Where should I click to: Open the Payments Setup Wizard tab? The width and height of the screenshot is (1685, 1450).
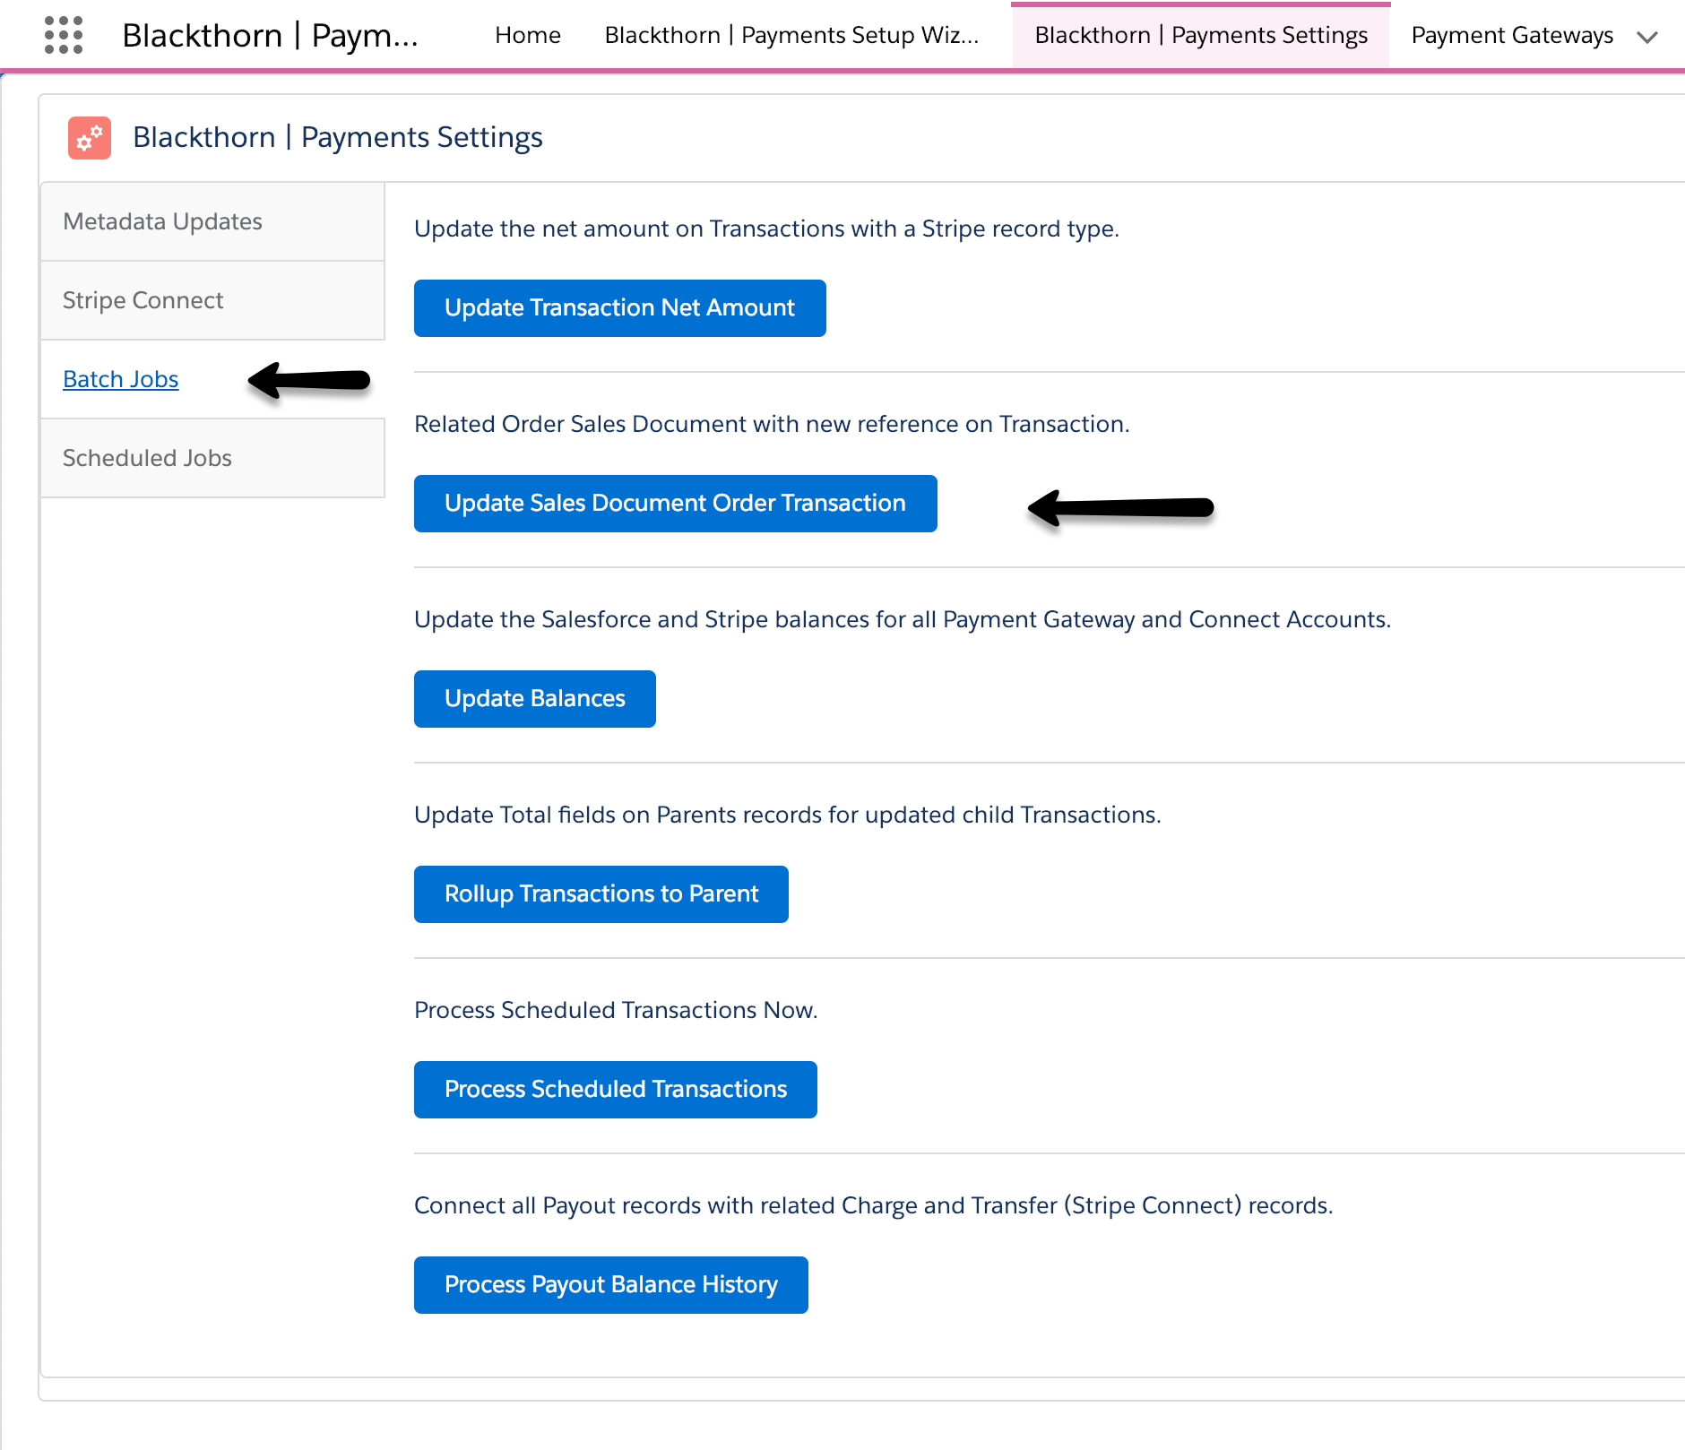pos(791,35)
